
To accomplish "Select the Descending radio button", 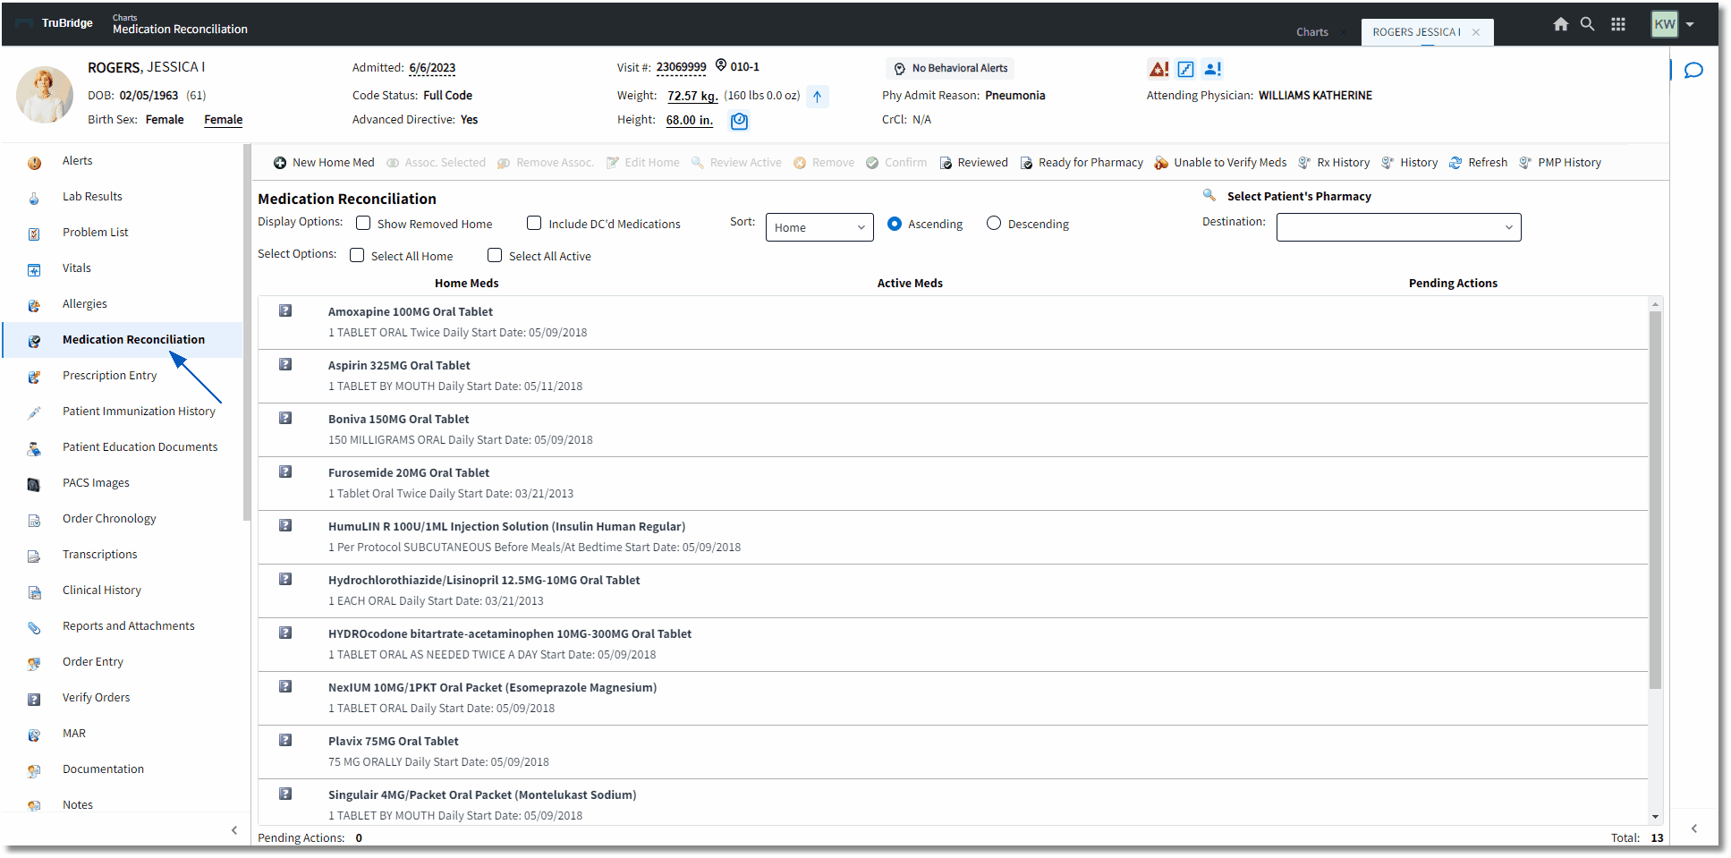I will tap(994, 224).
